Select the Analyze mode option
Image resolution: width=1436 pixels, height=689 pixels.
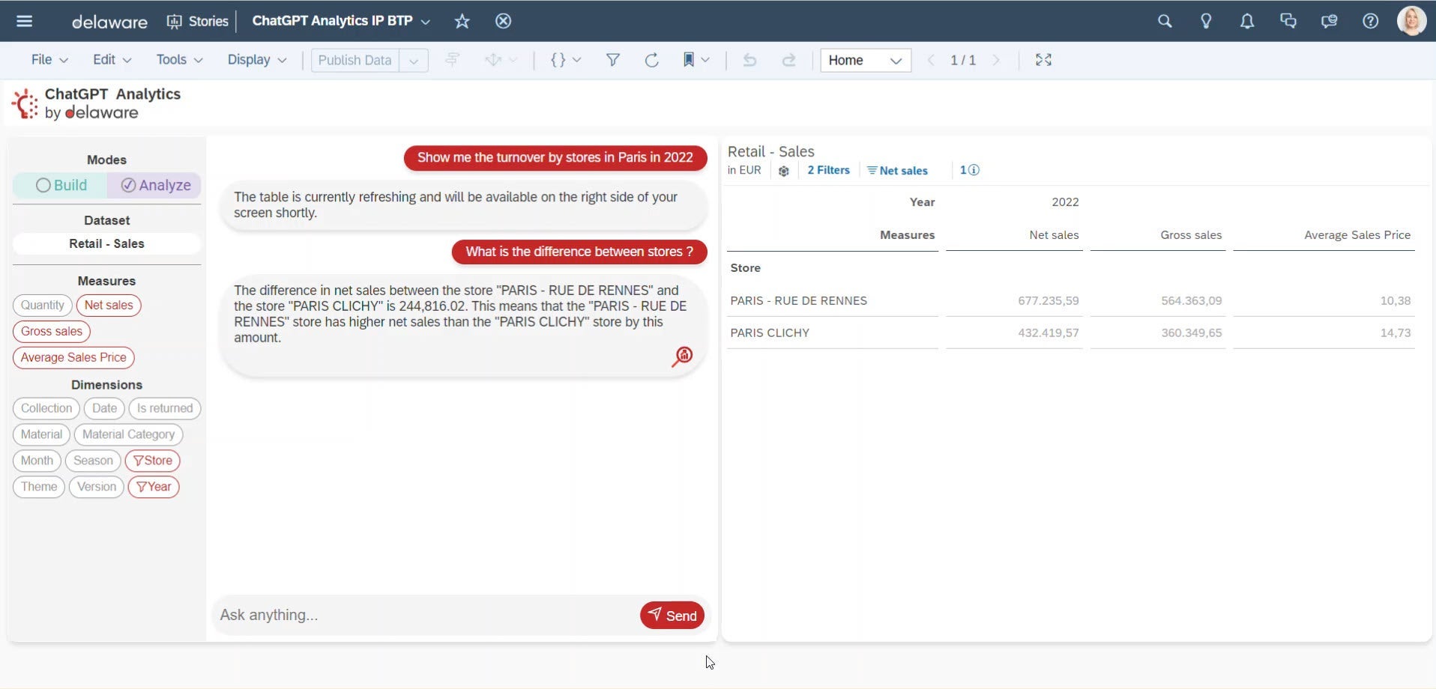coord(155,185)
